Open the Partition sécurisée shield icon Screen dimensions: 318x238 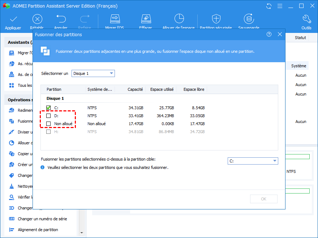pos(216,19)
